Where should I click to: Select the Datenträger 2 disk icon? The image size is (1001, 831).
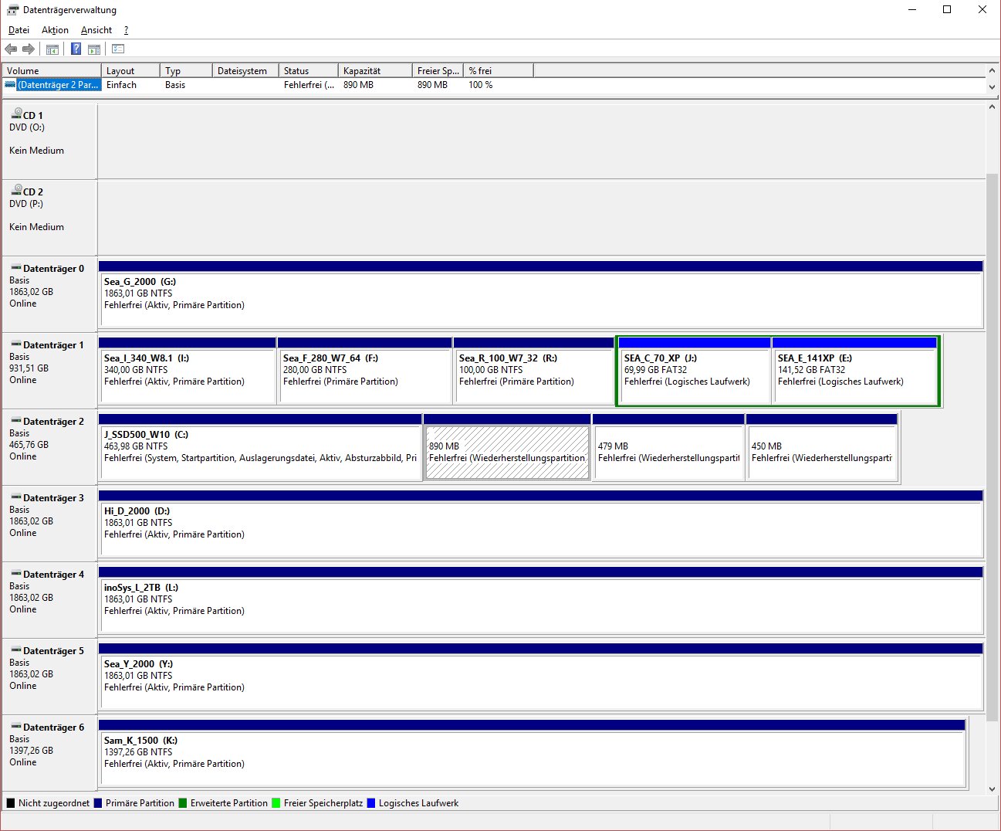pos(16,421)
